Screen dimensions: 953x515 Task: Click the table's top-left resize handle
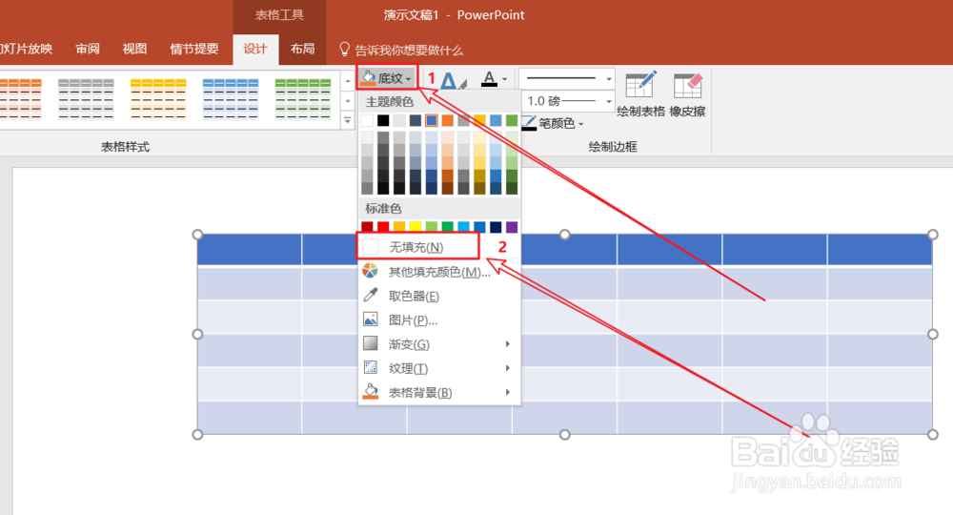point(197,235)
